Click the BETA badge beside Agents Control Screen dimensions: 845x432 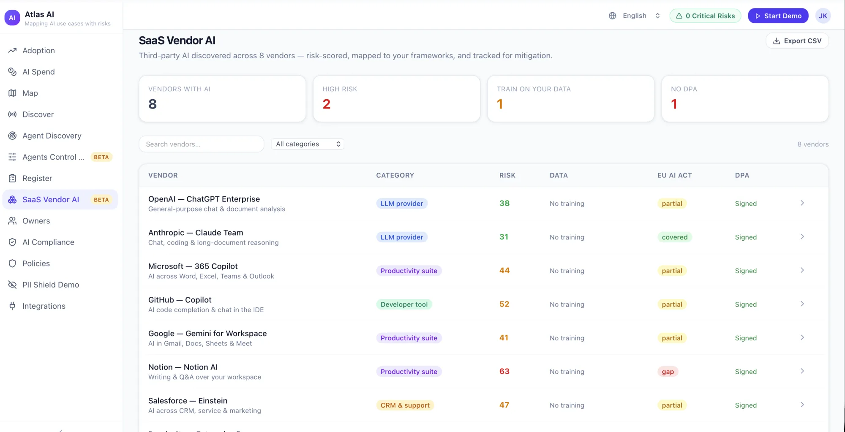pos(101,157)
